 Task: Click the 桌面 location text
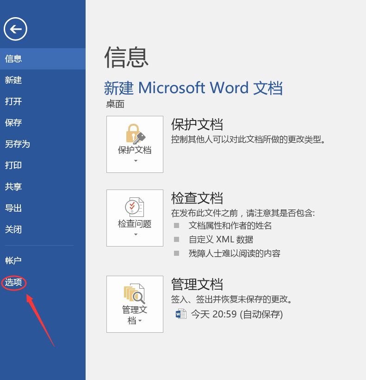[115, 104]
